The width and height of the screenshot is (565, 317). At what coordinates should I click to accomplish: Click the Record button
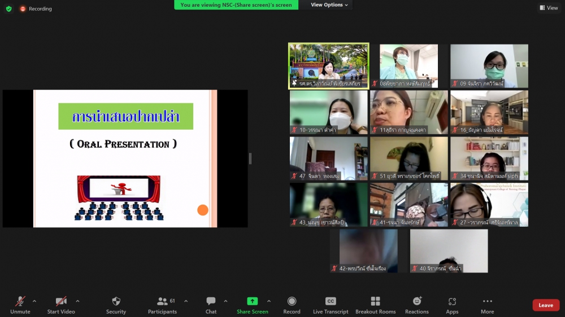292,302
